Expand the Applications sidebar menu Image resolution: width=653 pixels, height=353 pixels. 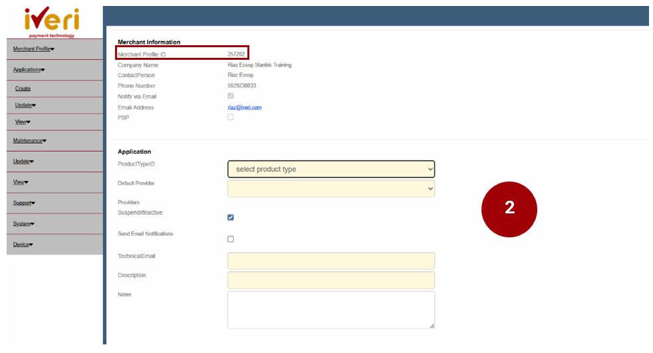point(29,70)
